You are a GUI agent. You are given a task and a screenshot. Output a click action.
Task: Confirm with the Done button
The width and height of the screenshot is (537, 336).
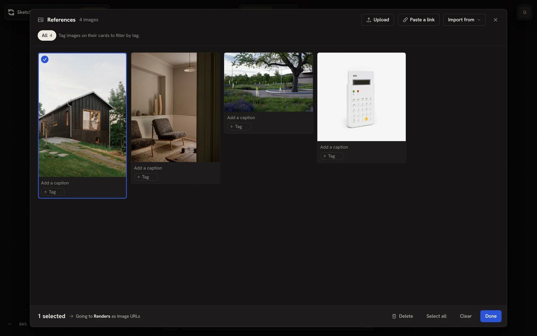pyautogui.click(x=491, y=316)
